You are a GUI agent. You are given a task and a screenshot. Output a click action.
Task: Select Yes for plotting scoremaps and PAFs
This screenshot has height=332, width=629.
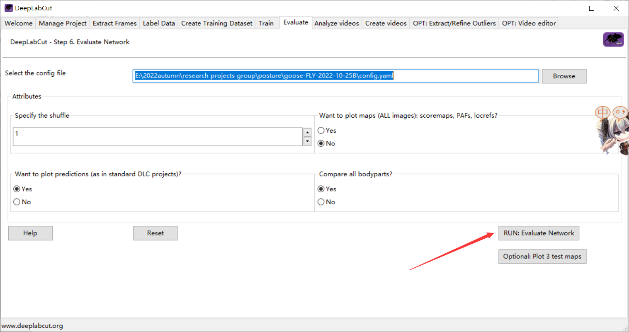pyautogui.click(x=321, y=131)
